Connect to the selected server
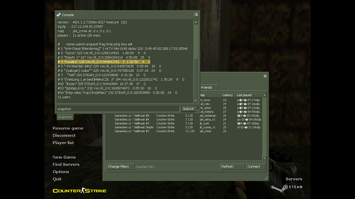Image resolution: width=355 pixels, height=199 pixels. pyautogui.click(x=256, y=167)
